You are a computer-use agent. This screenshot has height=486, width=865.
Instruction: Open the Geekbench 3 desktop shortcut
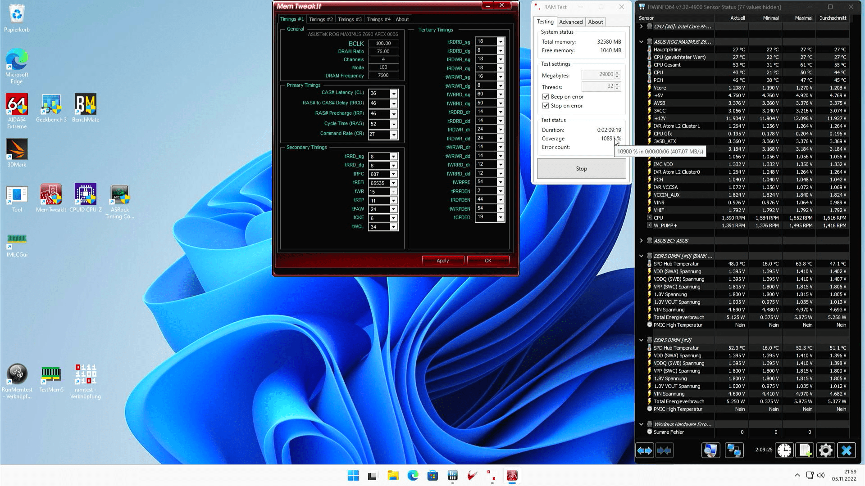pyautogui.click(x=51, y=108)
